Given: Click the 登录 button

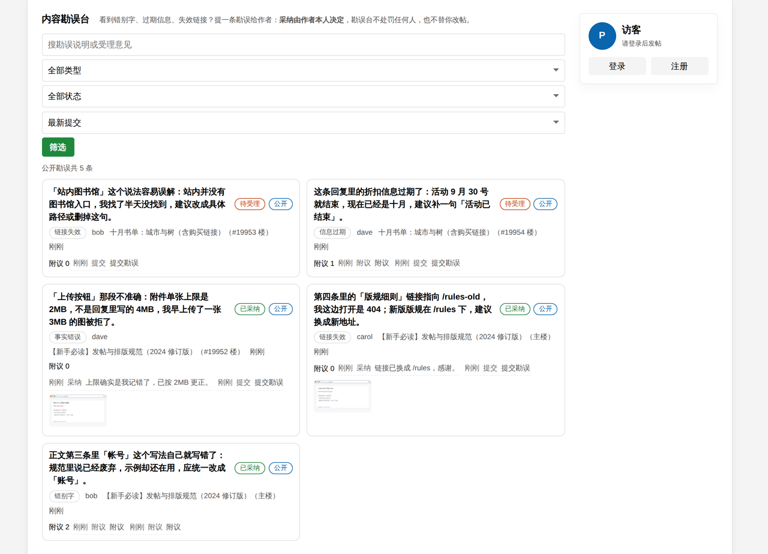Looking at the screenshot, I should pos(617,66).
